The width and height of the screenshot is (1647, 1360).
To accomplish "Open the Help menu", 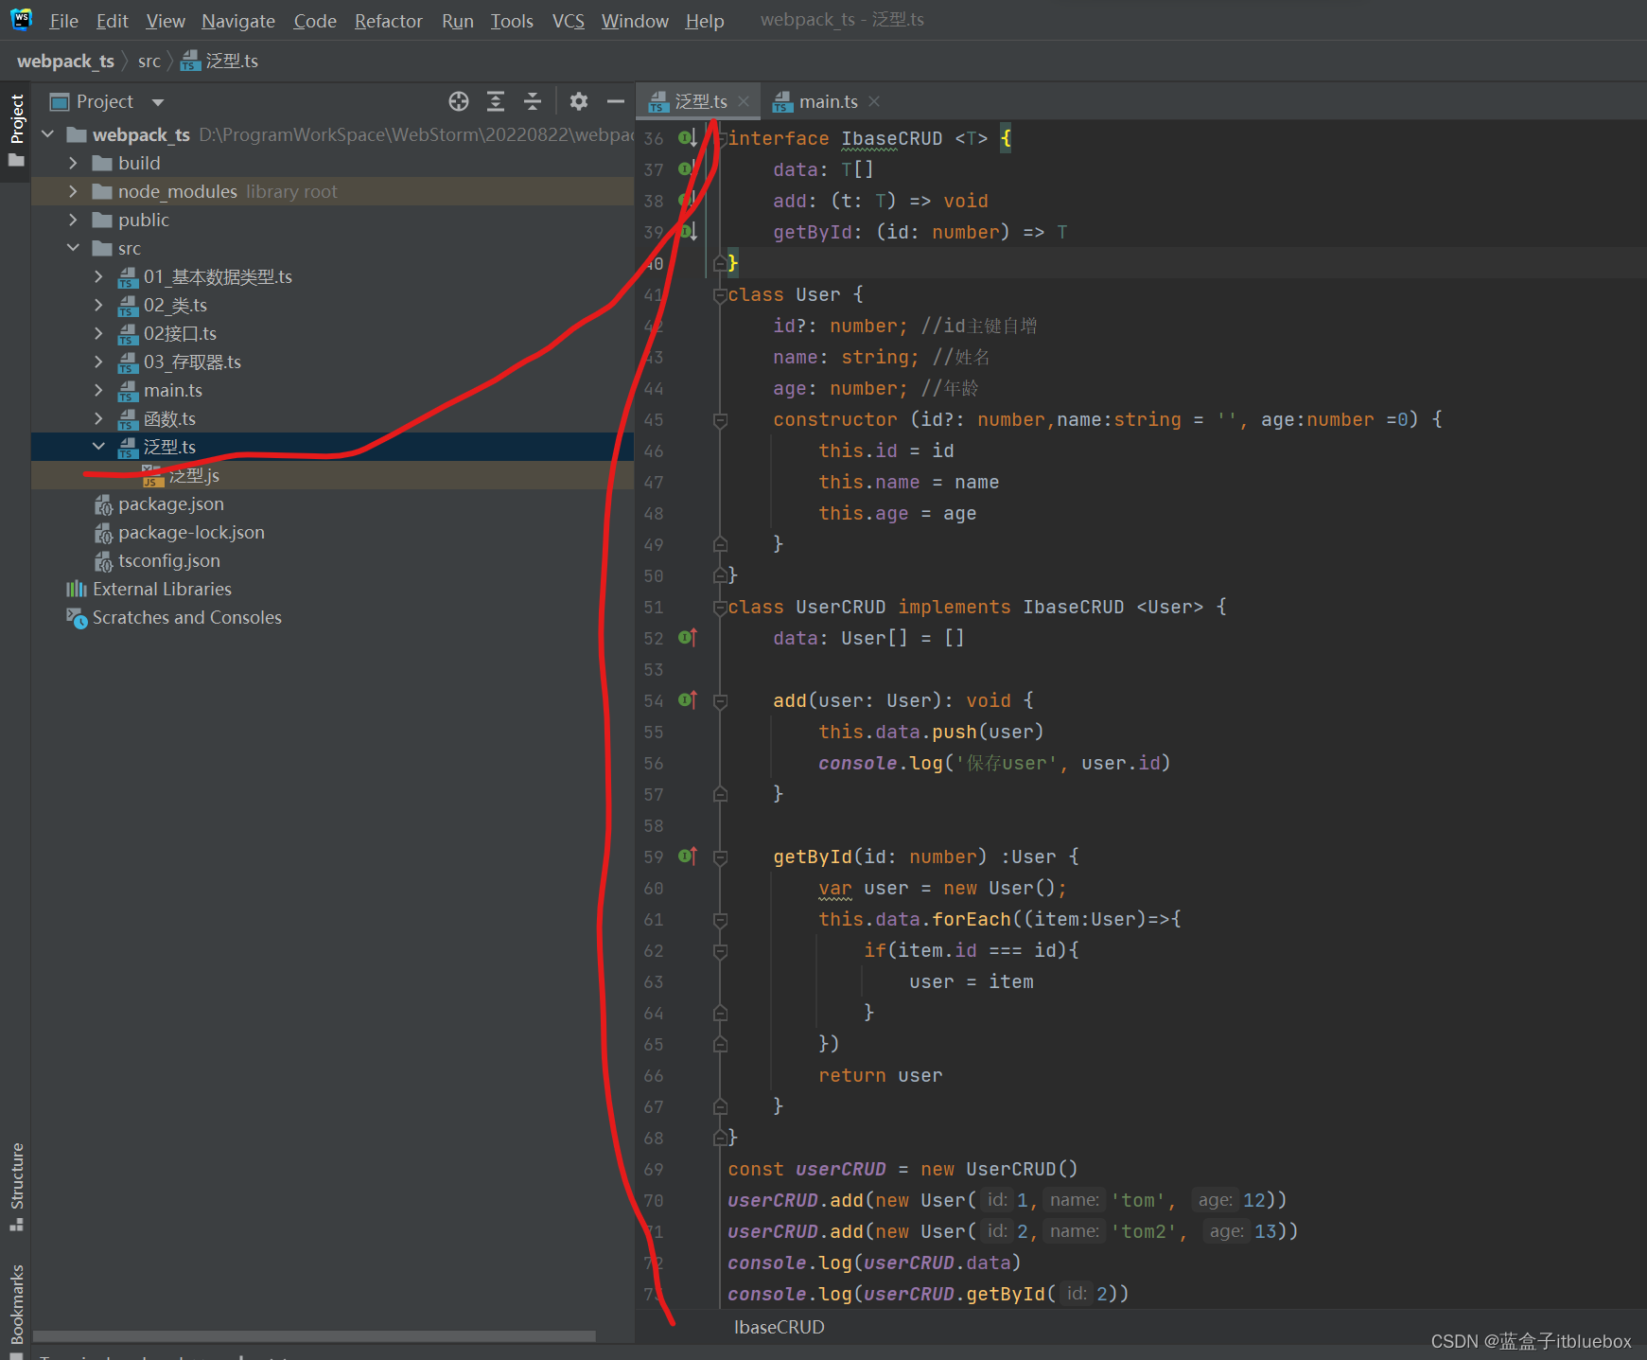I will click(705, 21).
